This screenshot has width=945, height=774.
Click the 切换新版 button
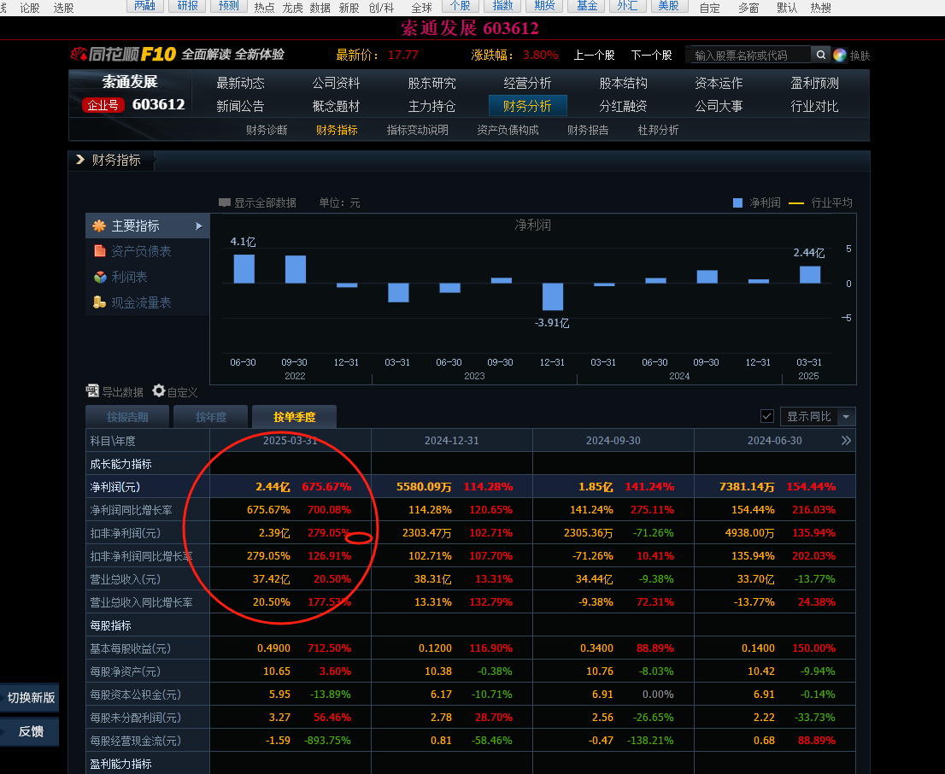pos(30,697)
